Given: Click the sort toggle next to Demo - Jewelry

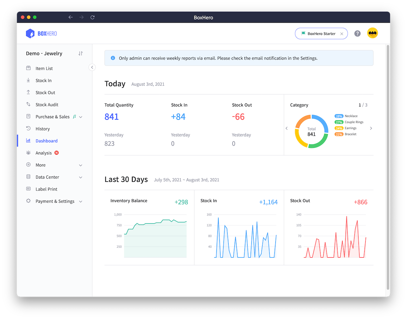Looking at the screenshot, I should click(80, 53).
